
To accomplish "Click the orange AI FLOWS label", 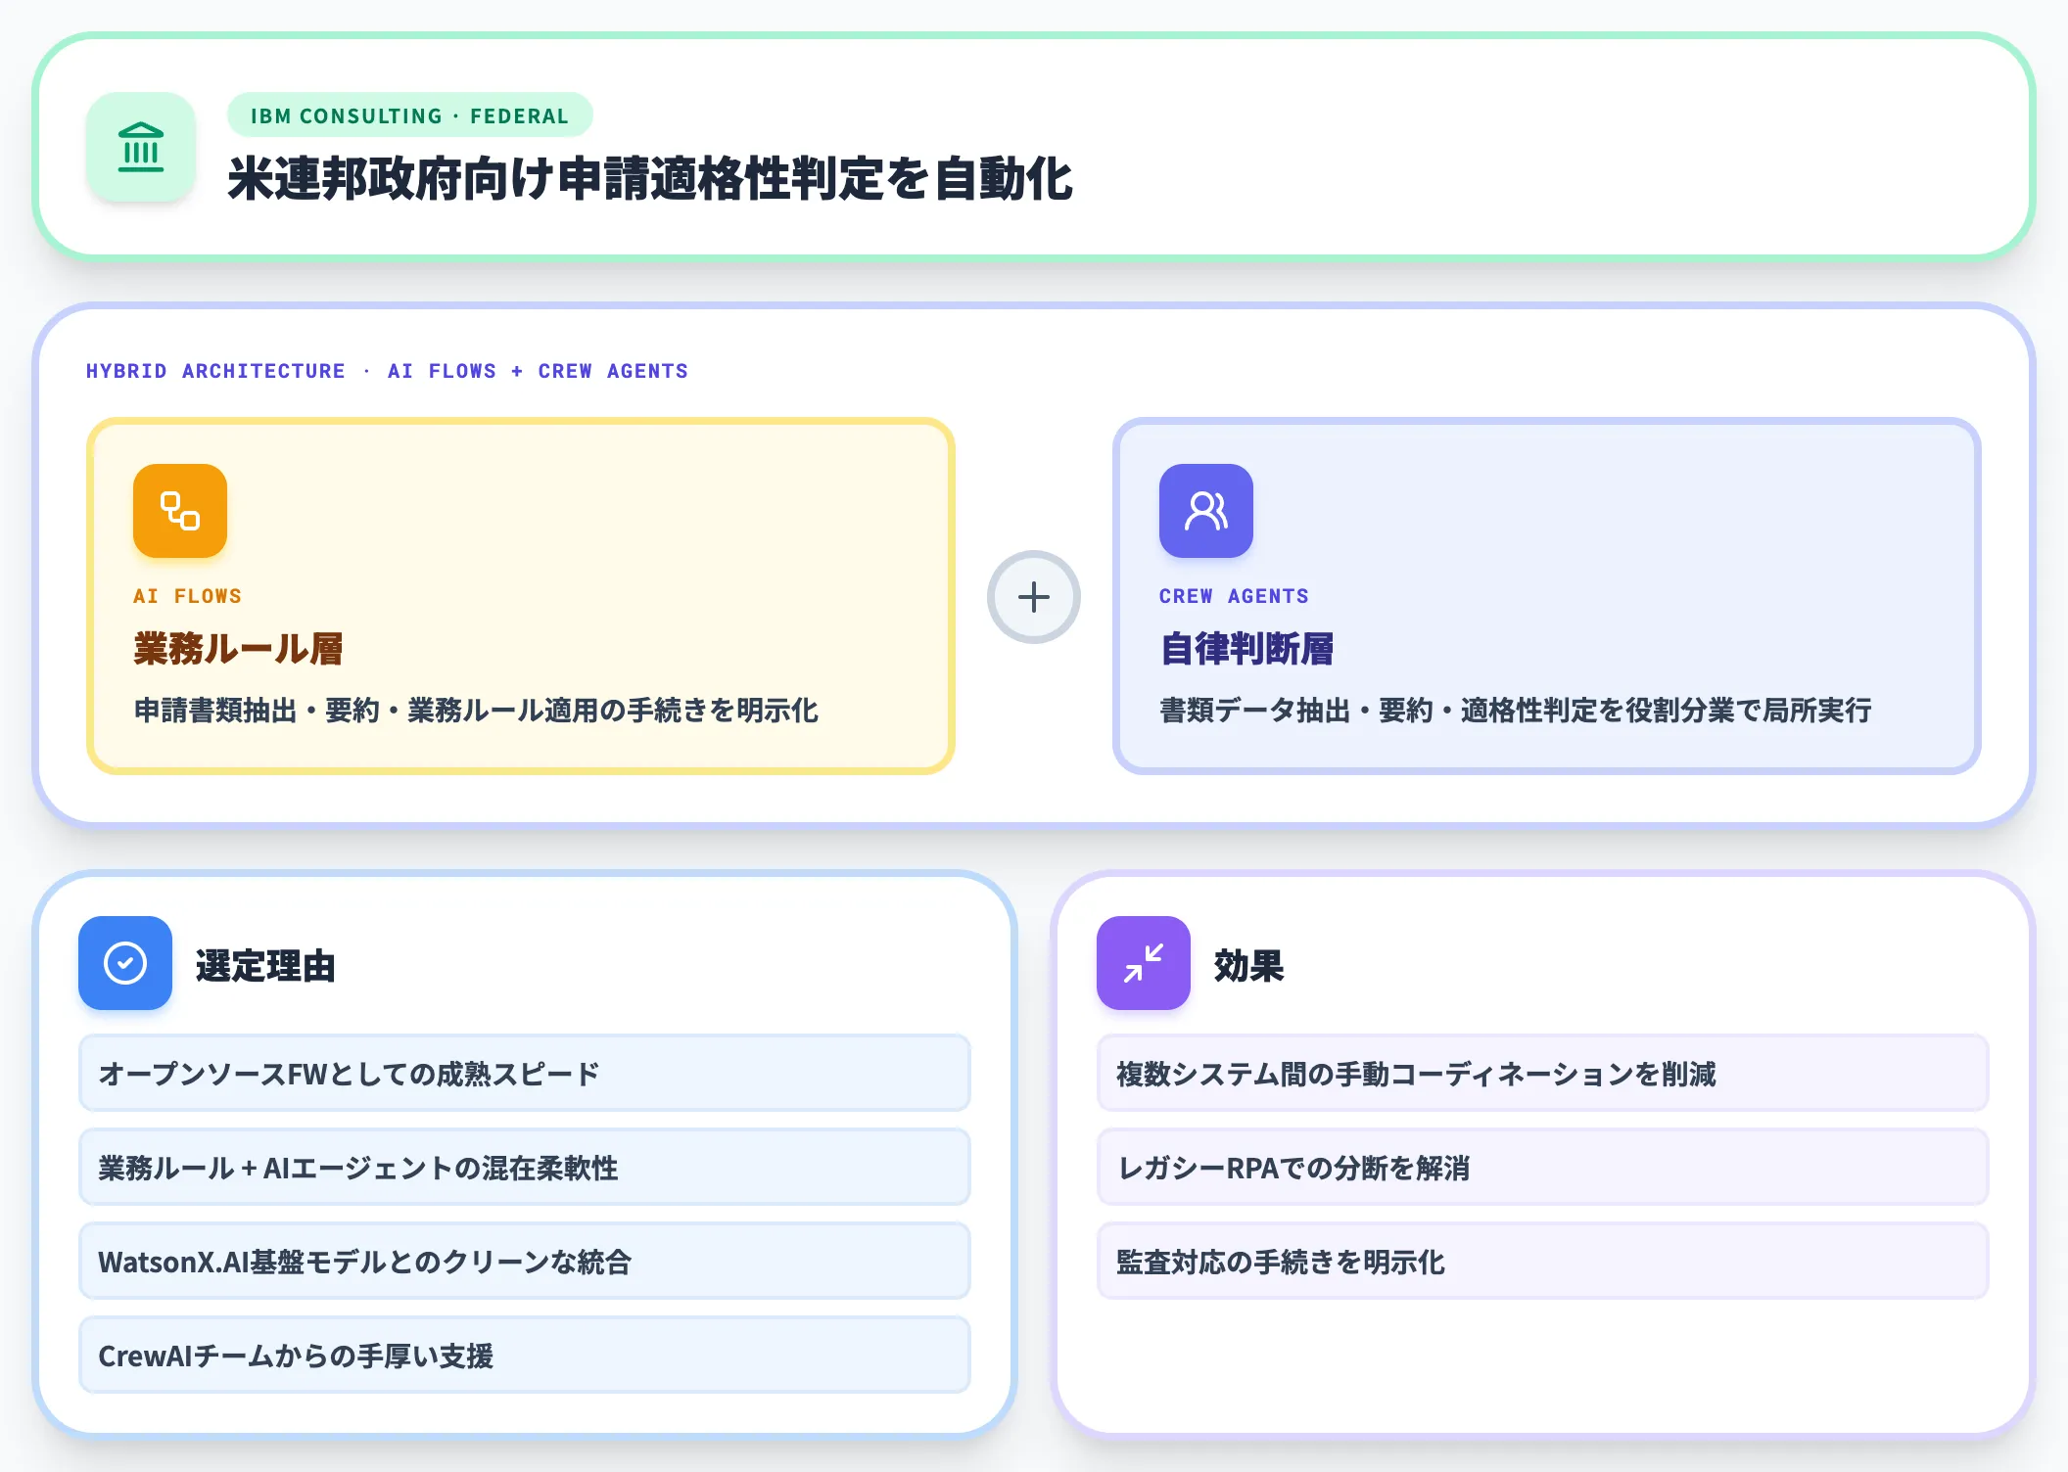I will tap(187, 596).
